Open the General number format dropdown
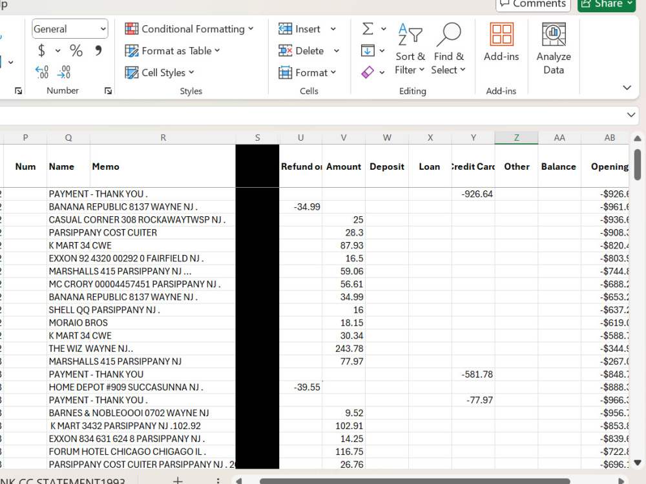This screenshot has height=484, width=646. coord(70,29)
